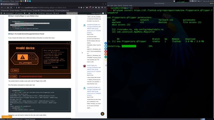Click the Translate button at page bottom
Viewport: 214px width, 120px height.
(x=7, y=117)
